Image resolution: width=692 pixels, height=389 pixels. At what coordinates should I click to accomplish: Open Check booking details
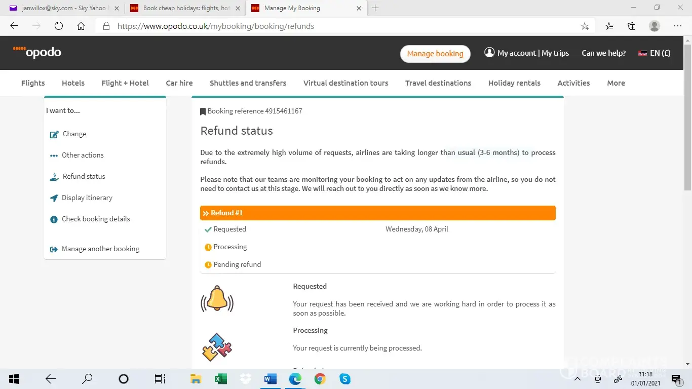[x=90, y=219]
